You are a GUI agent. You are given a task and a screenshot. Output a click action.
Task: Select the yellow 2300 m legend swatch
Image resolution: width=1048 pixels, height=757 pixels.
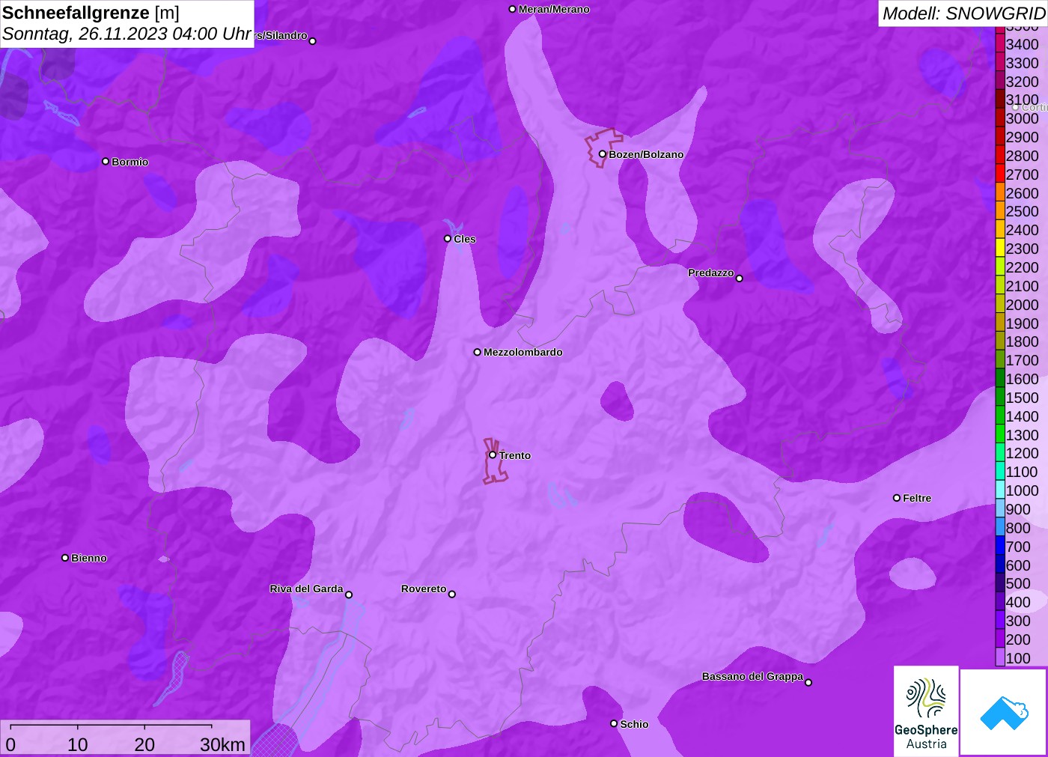[x=1000, y=248]
